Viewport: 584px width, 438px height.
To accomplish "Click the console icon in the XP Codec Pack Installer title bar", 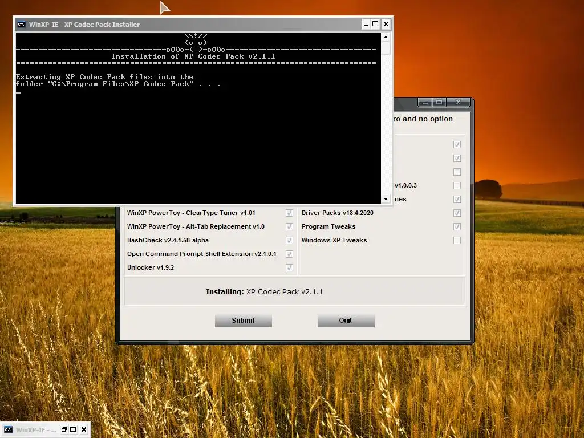I will tap(21, 24).
